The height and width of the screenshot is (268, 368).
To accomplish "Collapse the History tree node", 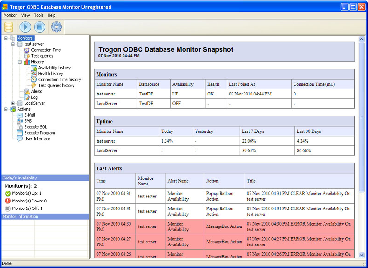I will click(x=20, y=62).
